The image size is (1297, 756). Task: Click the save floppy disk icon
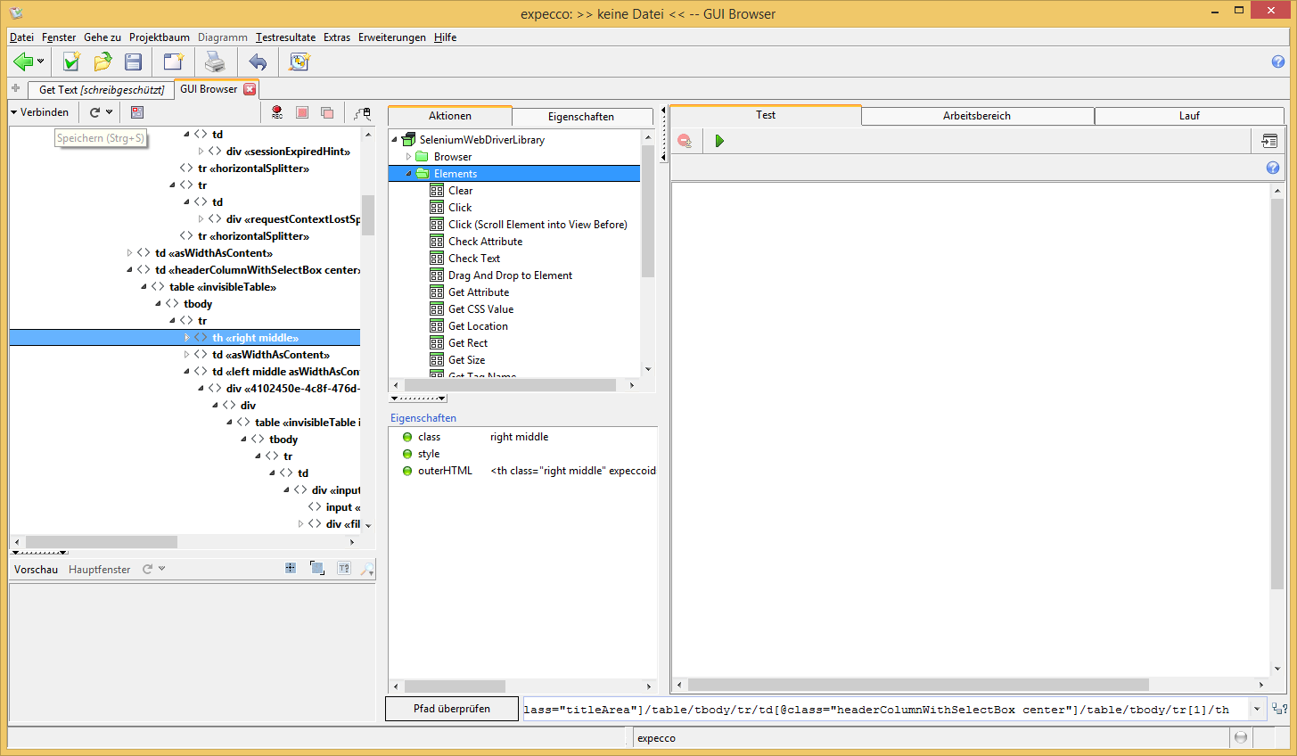click(x=134, y=62)
